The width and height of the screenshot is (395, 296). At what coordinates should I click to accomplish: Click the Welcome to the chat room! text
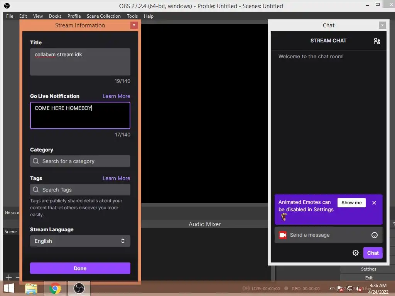(311, 56)
